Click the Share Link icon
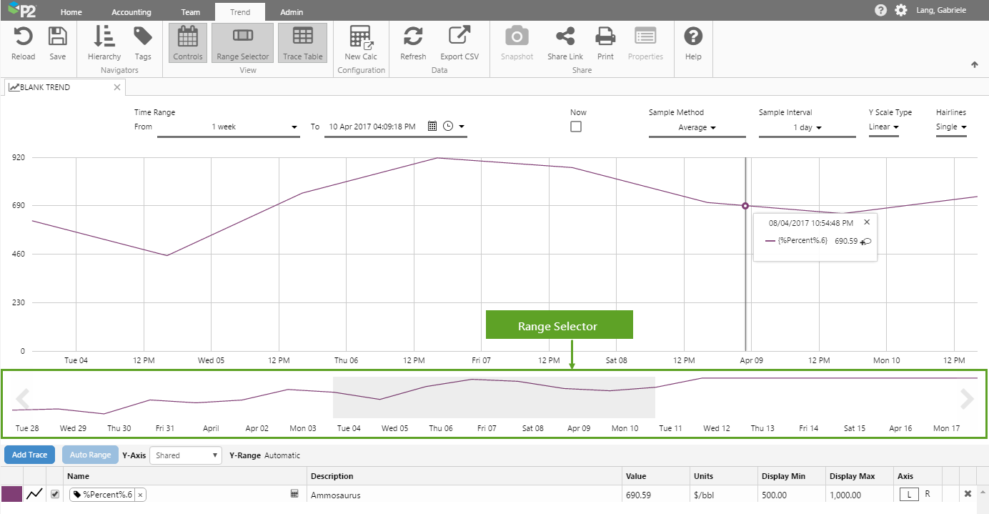The height and width of the screenshot is (514, 989). tap(565, 37)
